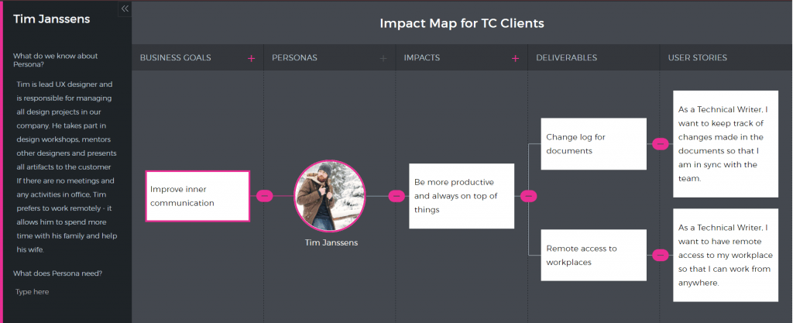793x323 pixels.
Task: Open the Change log for documents deliverable
Action: click(x=594, y=144)
